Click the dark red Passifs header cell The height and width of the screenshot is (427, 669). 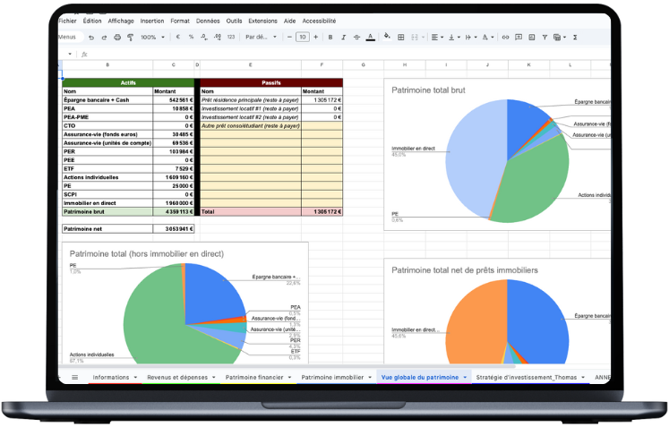271,82
